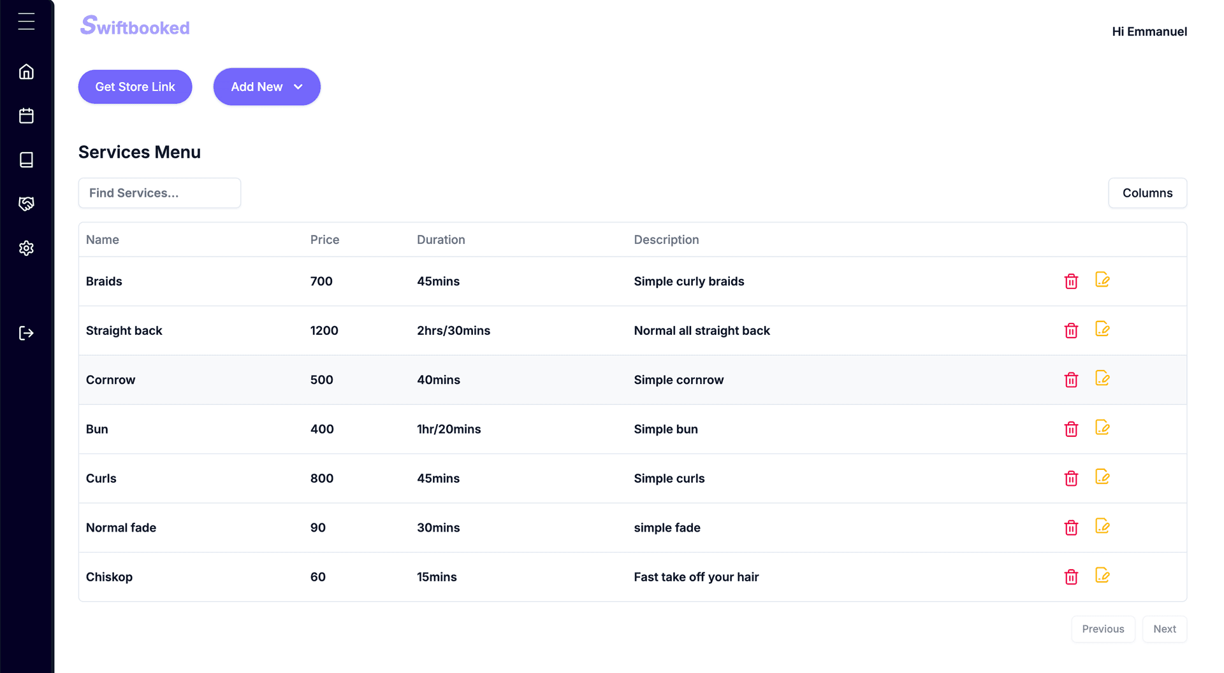Image resolution: width=1224 pixels, height=673 pixels.
Task: Open the hamburger menu in sidebar
Action: (26, 22)
